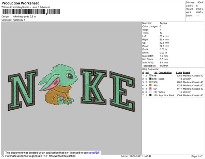The image size is (205, 159).
Task: Select the green 6481 thread swatch
Action: [x=150, y=75]
